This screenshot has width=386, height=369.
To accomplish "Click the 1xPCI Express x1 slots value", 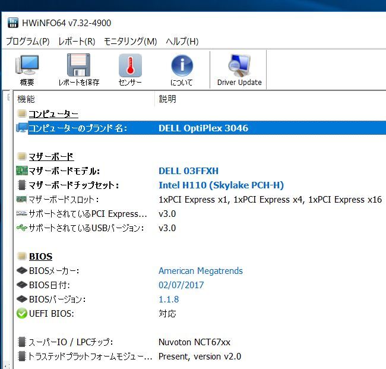I will click(270, 199).
